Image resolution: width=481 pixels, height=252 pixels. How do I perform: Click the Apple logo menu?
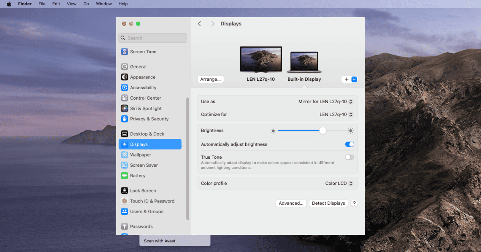9,4
